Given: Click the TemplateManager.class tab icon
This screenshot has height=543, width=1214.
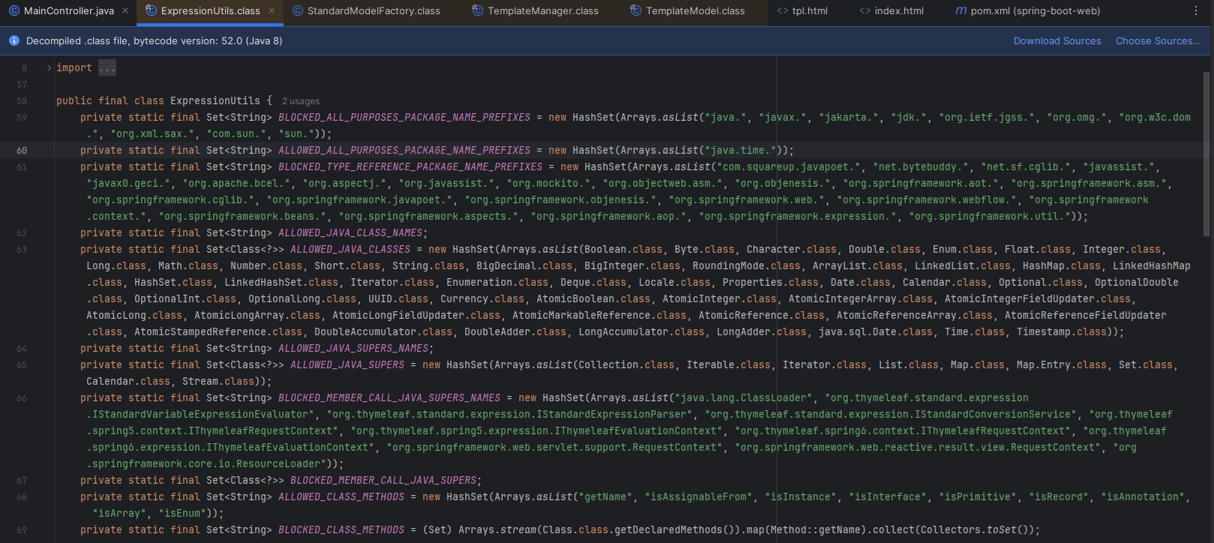Looking at the screenshot, I should [x=478, y=11].
